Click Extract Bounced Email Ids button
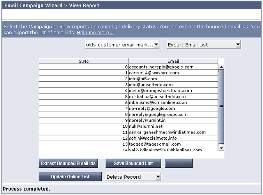Screen dimensions: 263x195 coord(68,163)
